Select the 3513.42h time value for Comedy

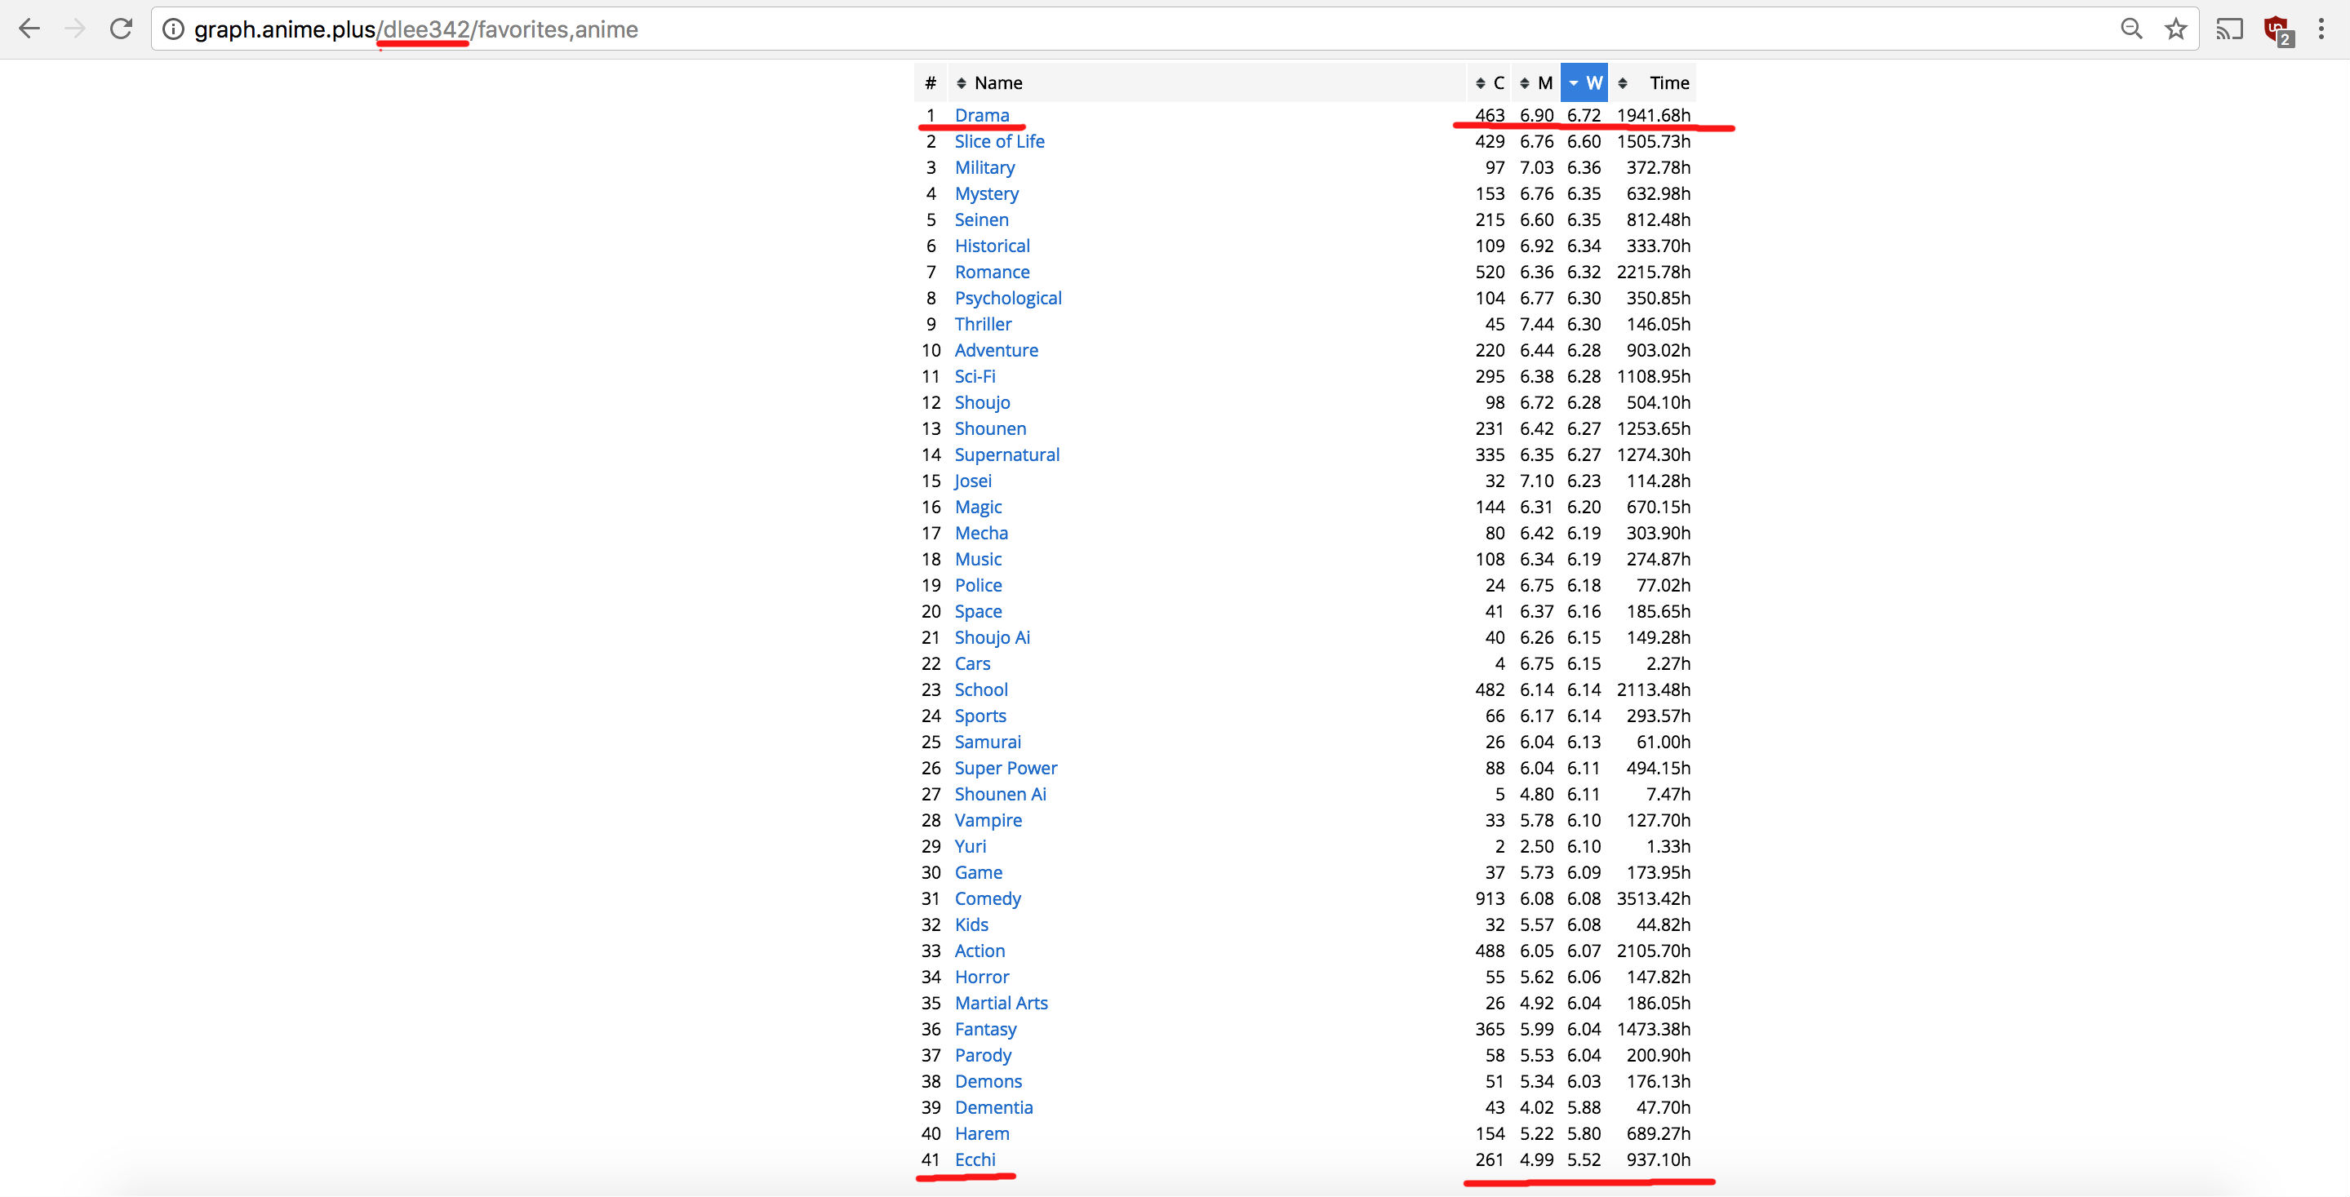coord(1653,899)
